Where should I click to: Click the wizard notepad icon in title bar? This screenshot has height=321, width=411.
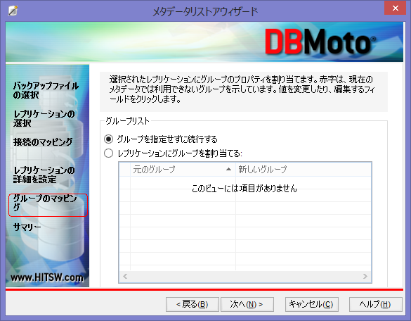(13, 11)
